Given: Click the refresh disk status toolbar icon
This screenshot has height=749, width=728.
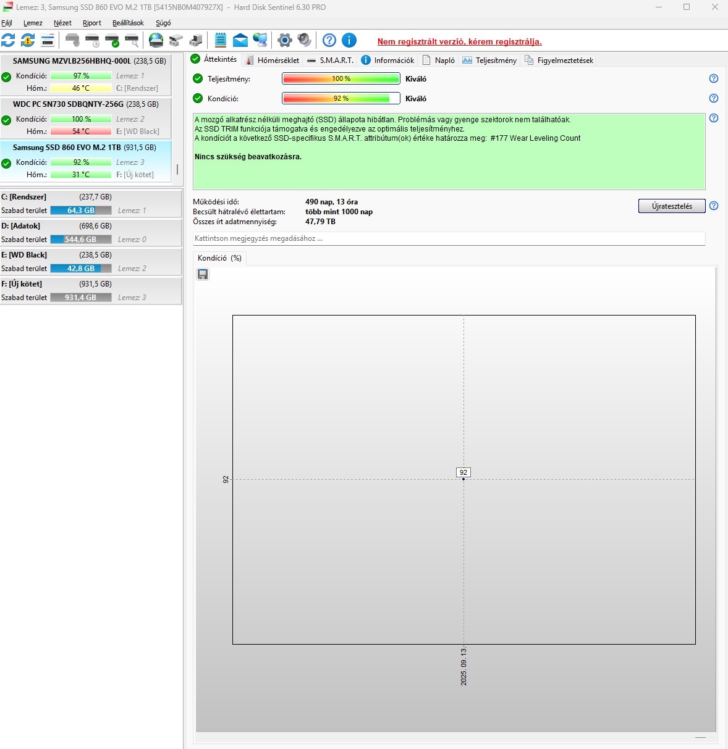Looking at the screenshot, I should coord(8,41).
